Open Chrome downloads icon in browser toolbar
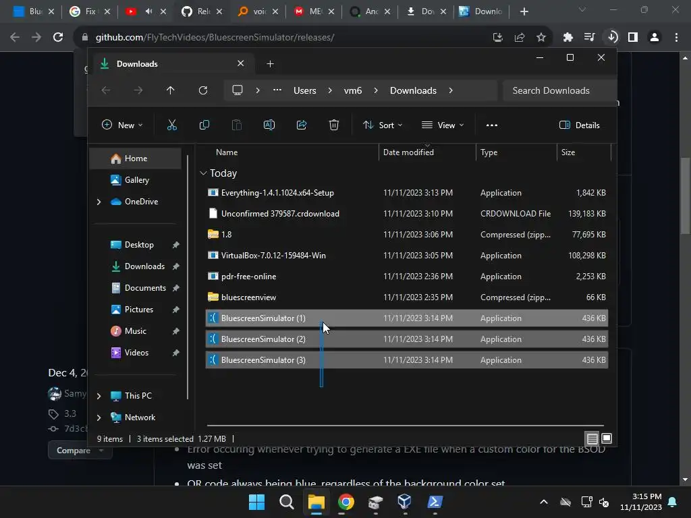691x518 pixels. coord(612,37)
